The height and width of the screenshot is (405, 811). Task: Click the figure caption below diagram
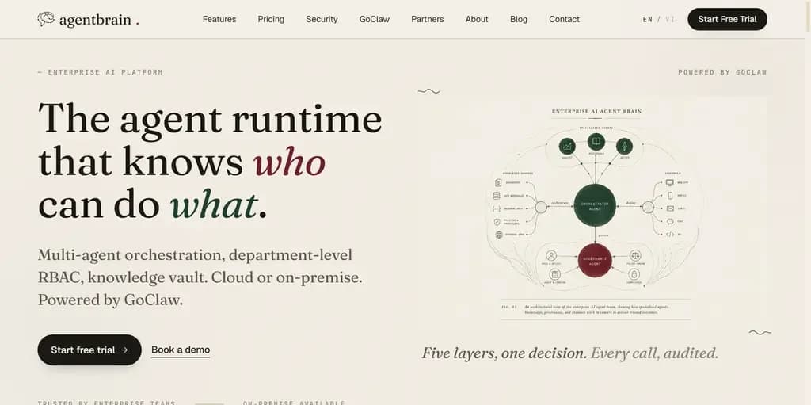(x=596, y=310)
